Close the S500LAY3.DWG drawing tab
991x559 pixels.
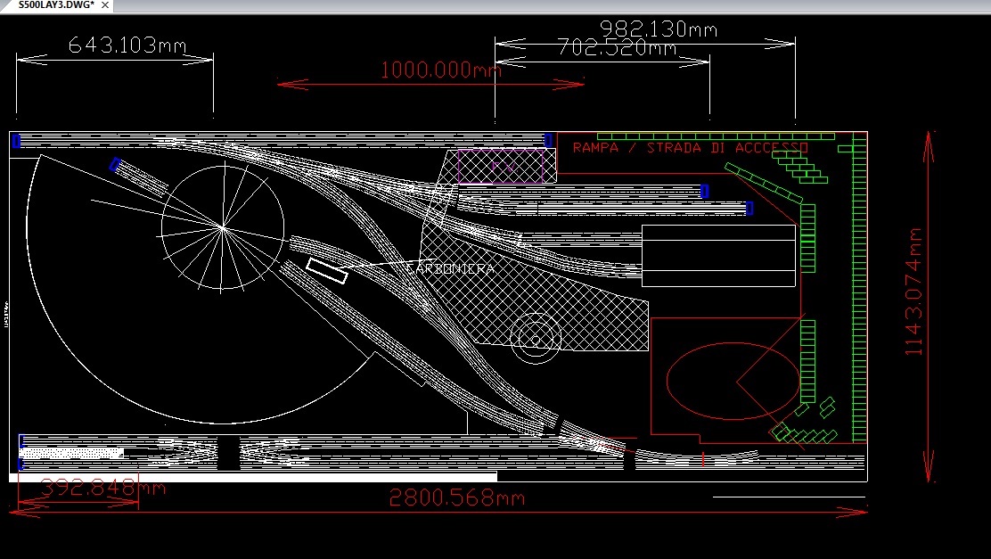click(x=105, y=5)
